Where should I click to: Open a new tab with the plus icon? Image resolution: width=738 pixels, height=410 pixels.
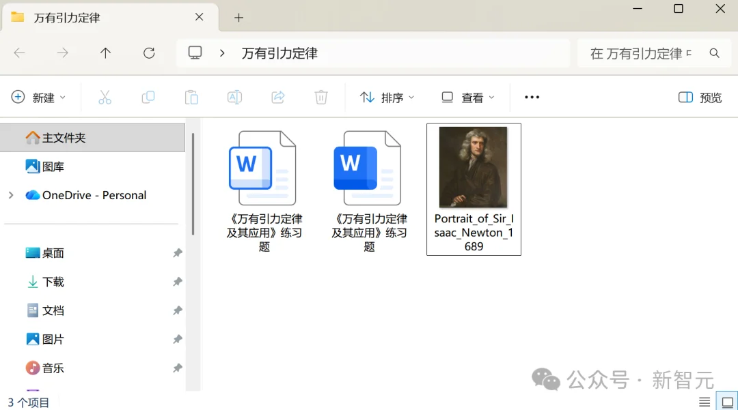pos(238,17)
